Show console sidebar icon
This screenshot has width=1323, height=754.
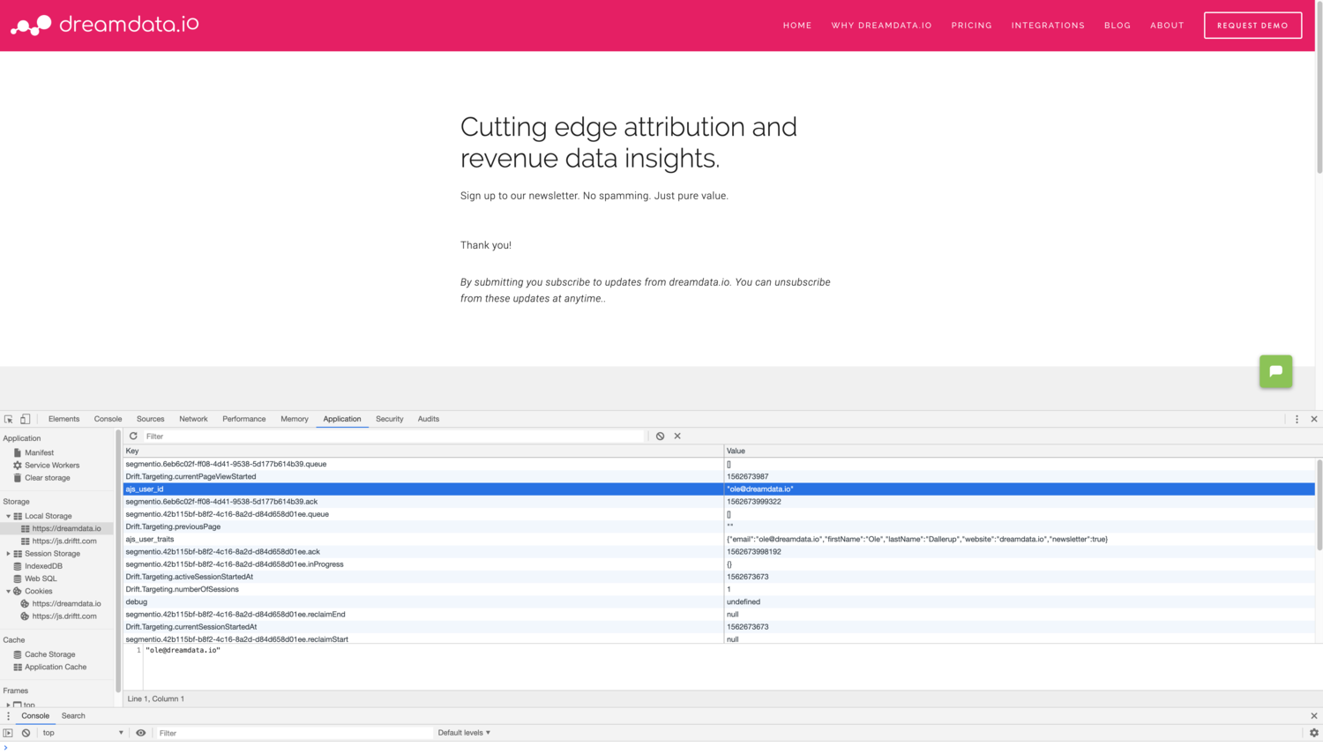point(8,733)
